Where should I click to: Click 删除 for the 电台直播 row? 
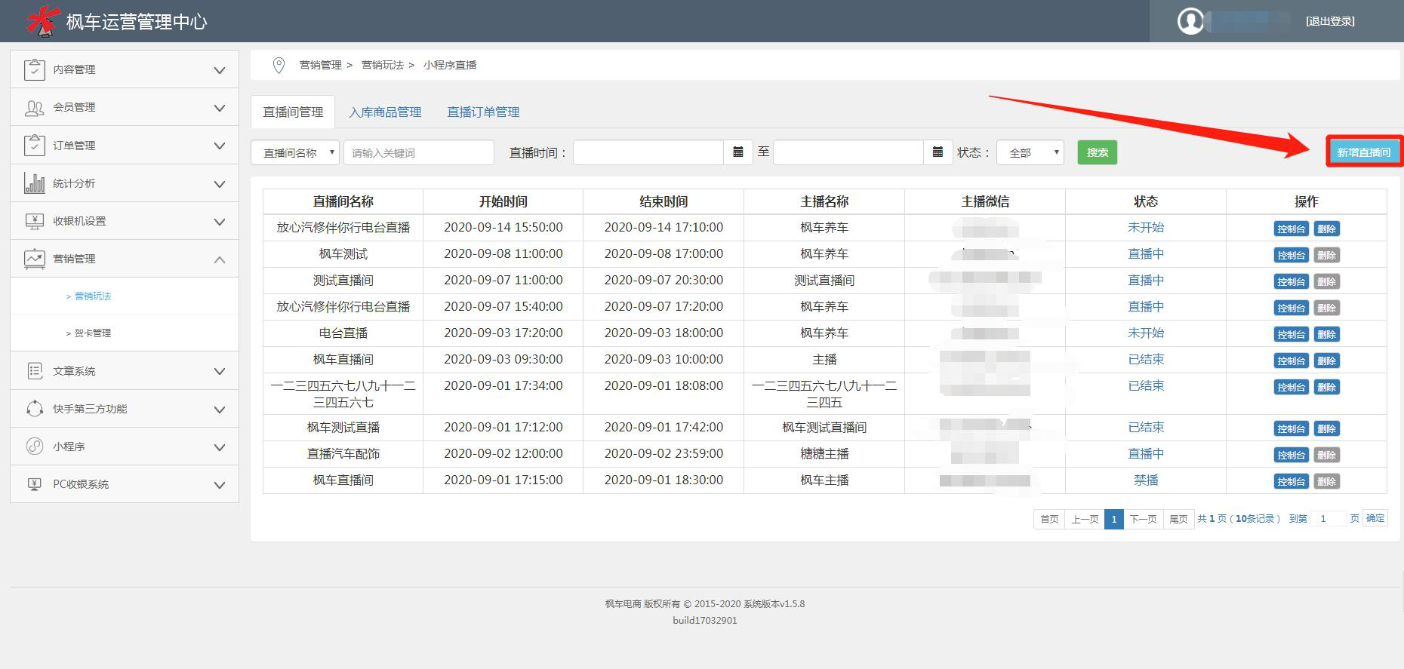point(1327,335)
